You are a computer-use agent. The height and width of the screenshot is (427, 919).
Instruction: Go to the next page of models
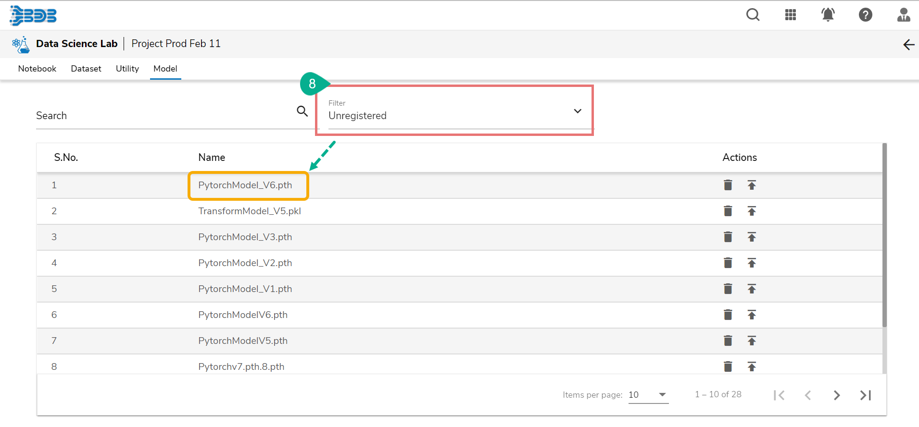coord(837,395)
